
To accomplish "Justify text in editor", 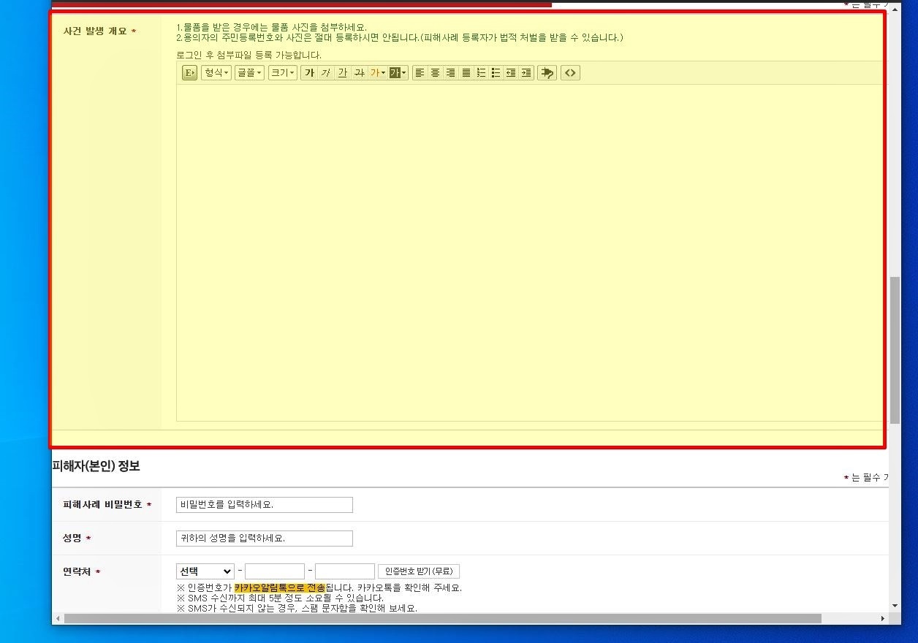I will click(x=466, y=72).
